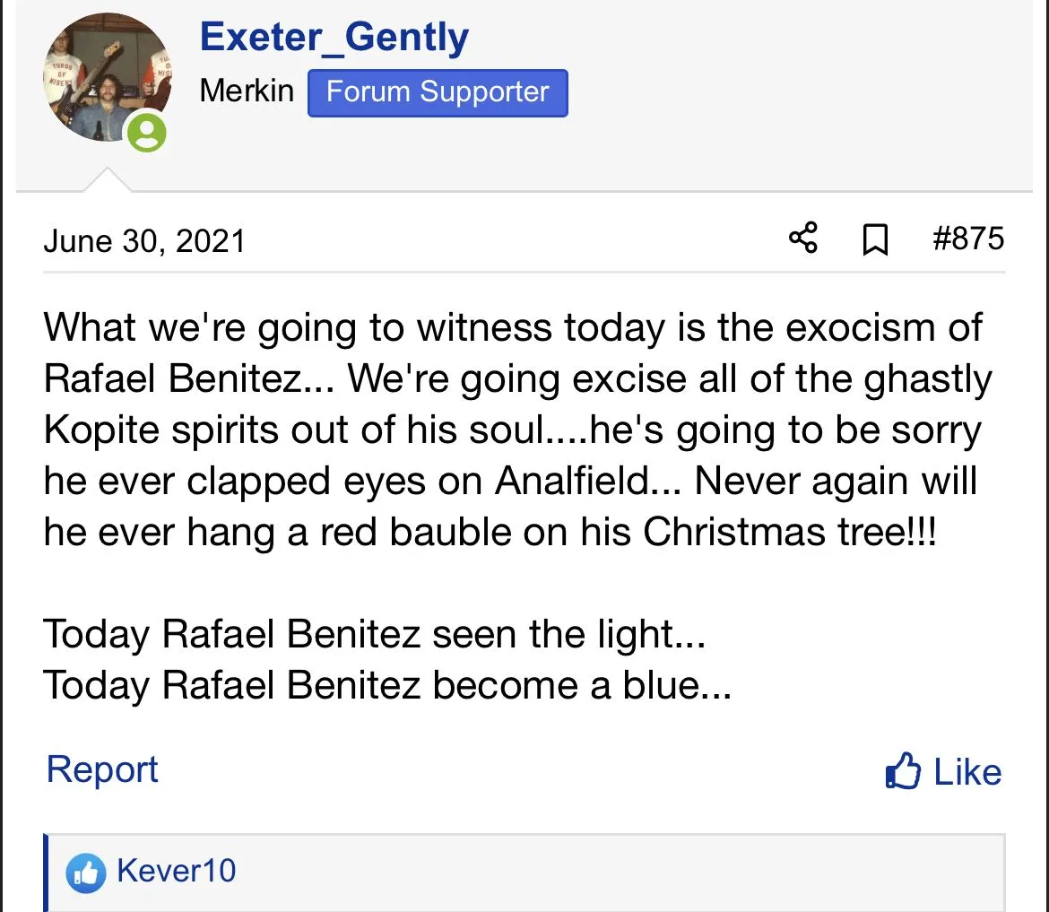Bookmark this post using the bookmark icon
Viewport: 1049px width, 912px height.
pyautogui.click(x=874, y=239)
